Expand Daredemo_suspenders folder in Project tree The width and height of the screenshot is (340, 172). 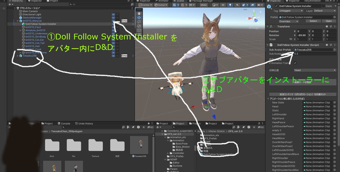click(x=162, y=131)
